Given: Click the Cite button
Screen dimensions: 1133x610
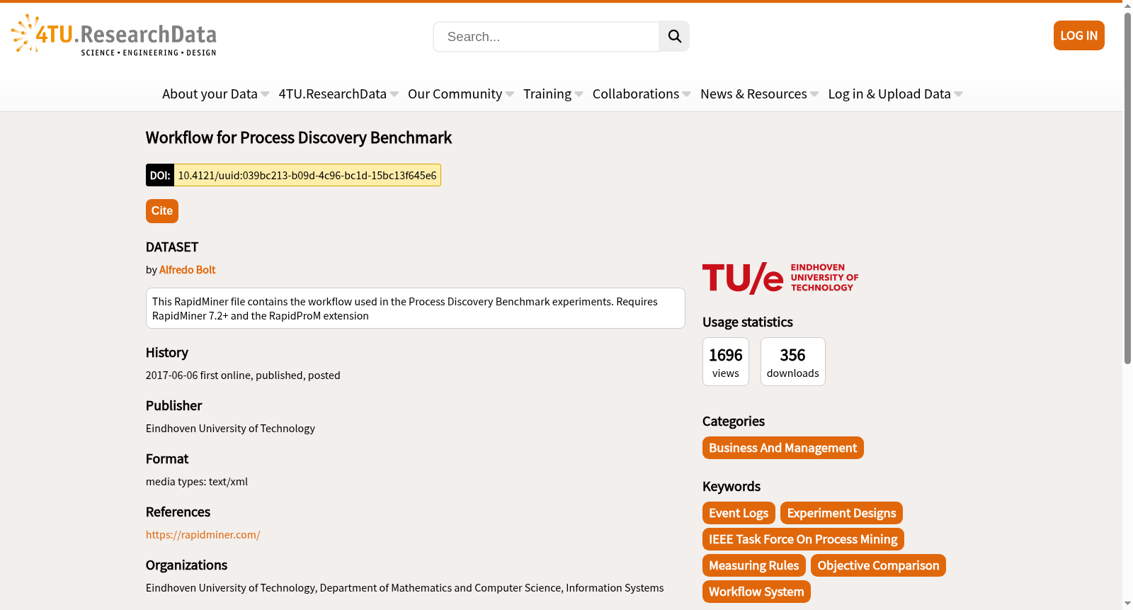Looking at the screenshot, I should (x=162, y=211).
